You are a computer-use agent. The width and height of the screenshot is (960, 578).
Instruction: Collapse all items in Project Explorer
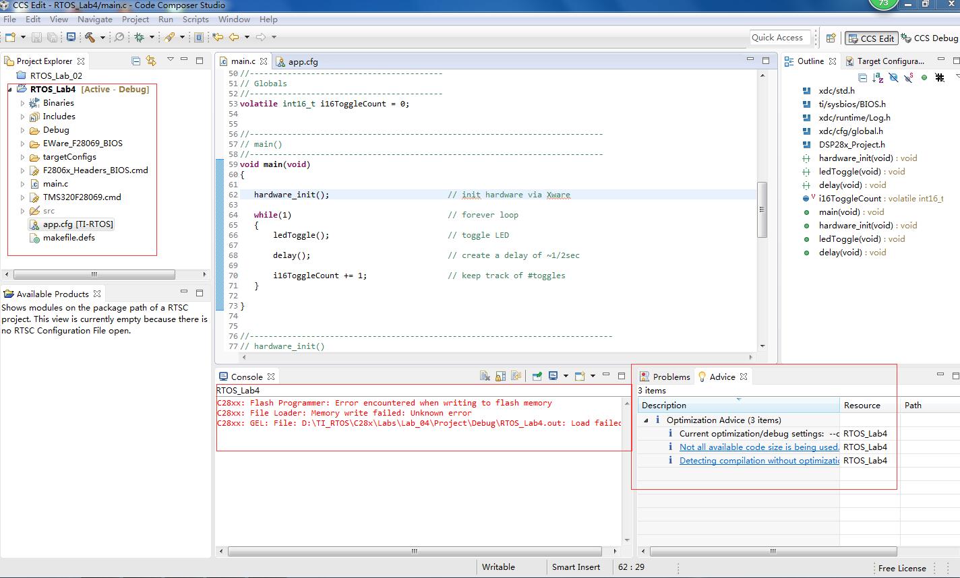coord(136,61)
